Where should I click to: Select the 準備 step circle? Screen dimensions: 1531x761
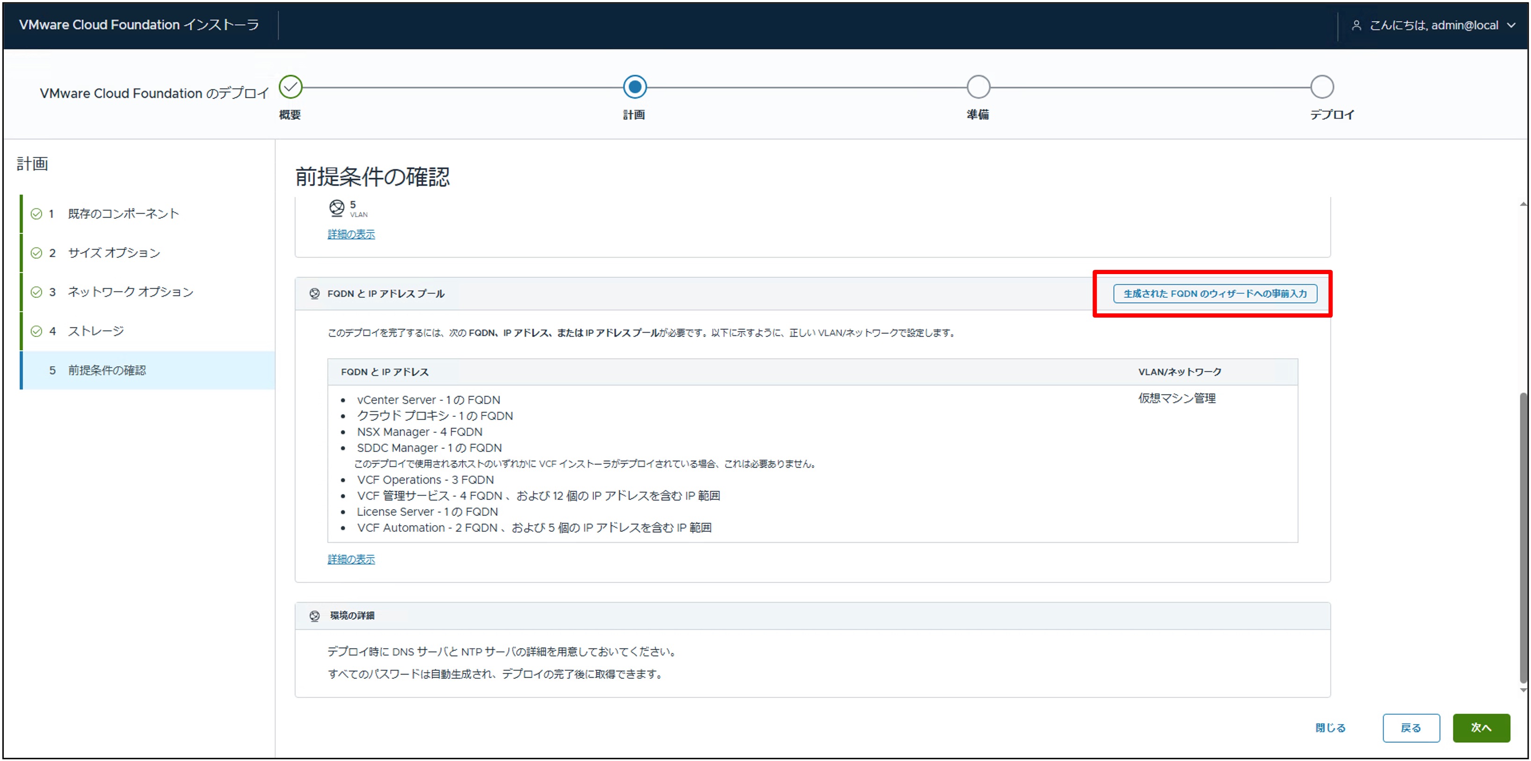click(x=977, y=87)
